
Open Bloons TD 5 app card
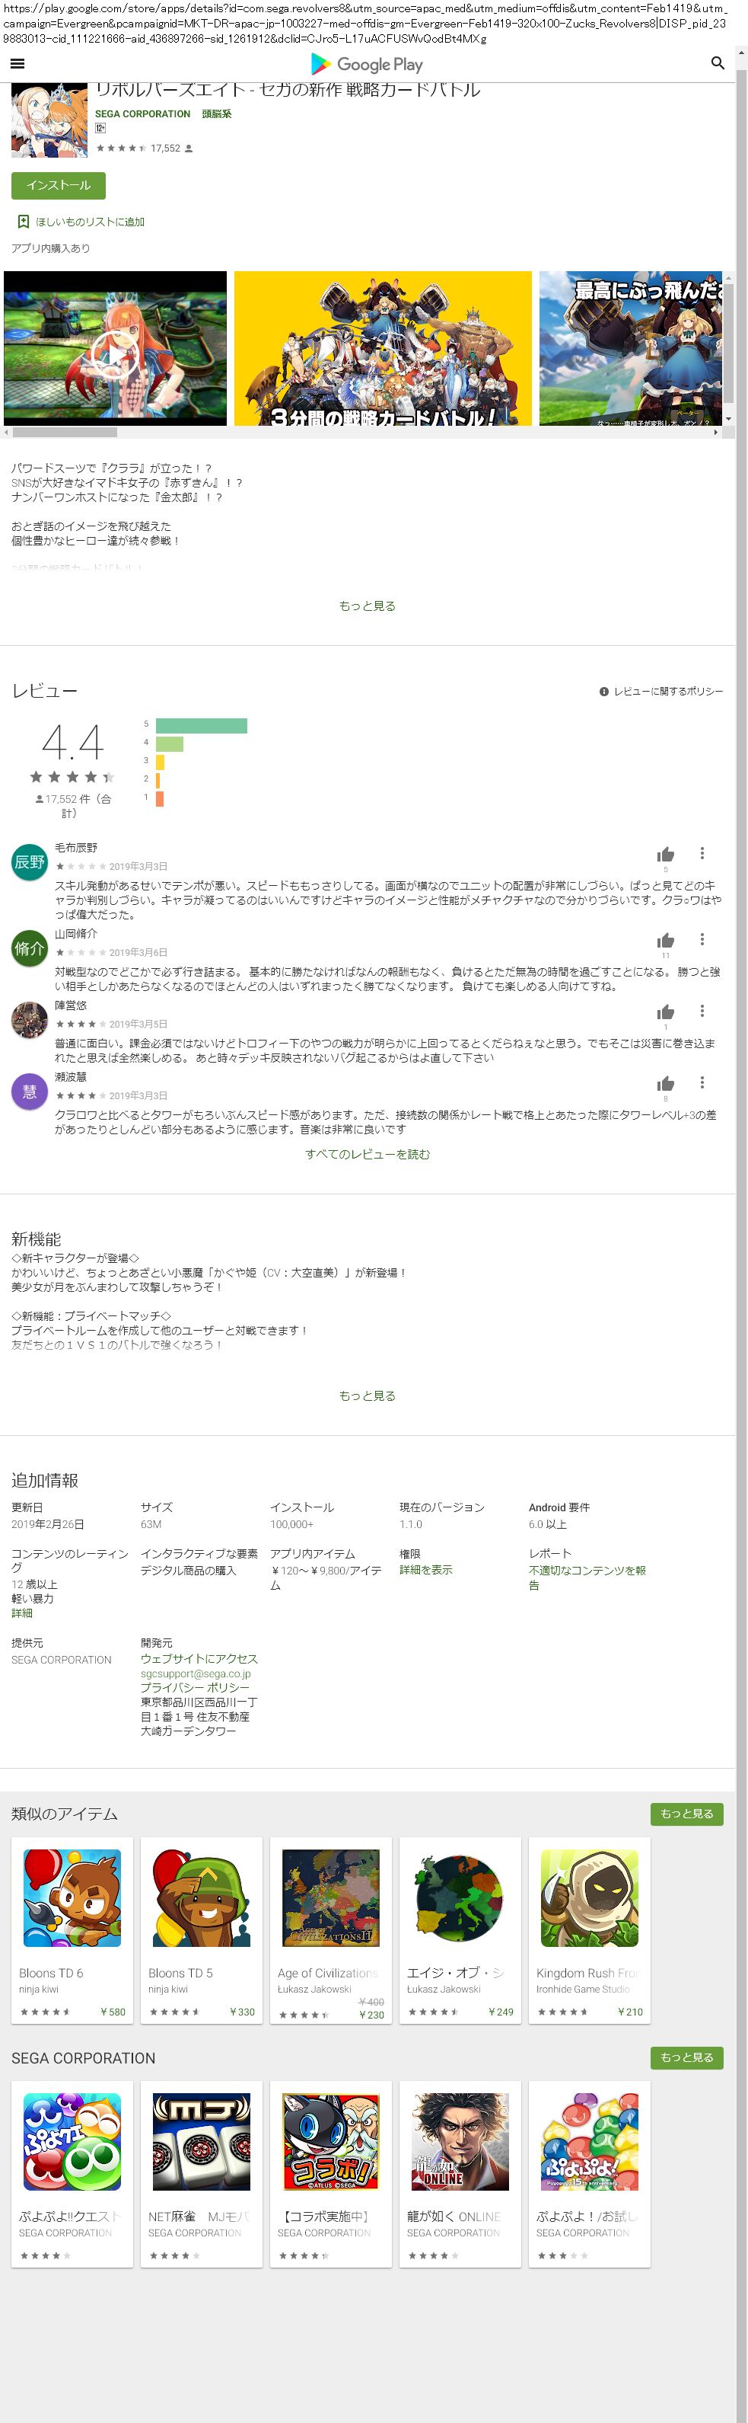click(201, 1929)
